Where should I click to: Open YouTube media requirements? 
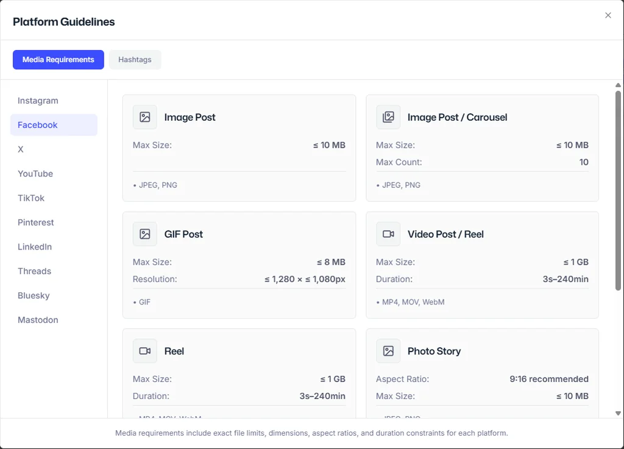(x=54, y=174)
